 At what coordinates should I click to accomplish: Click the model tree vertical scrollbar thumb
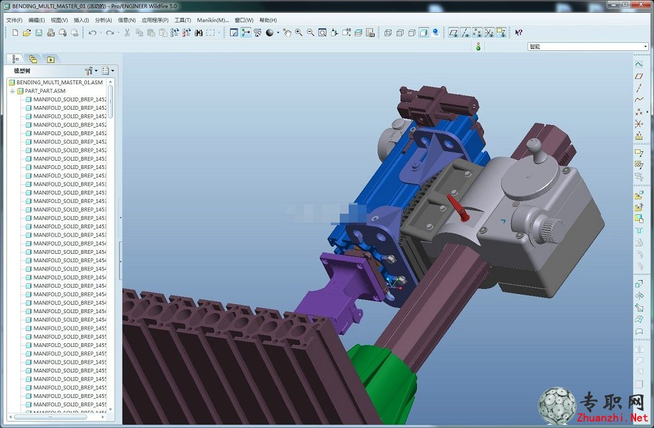coord(110,101)
